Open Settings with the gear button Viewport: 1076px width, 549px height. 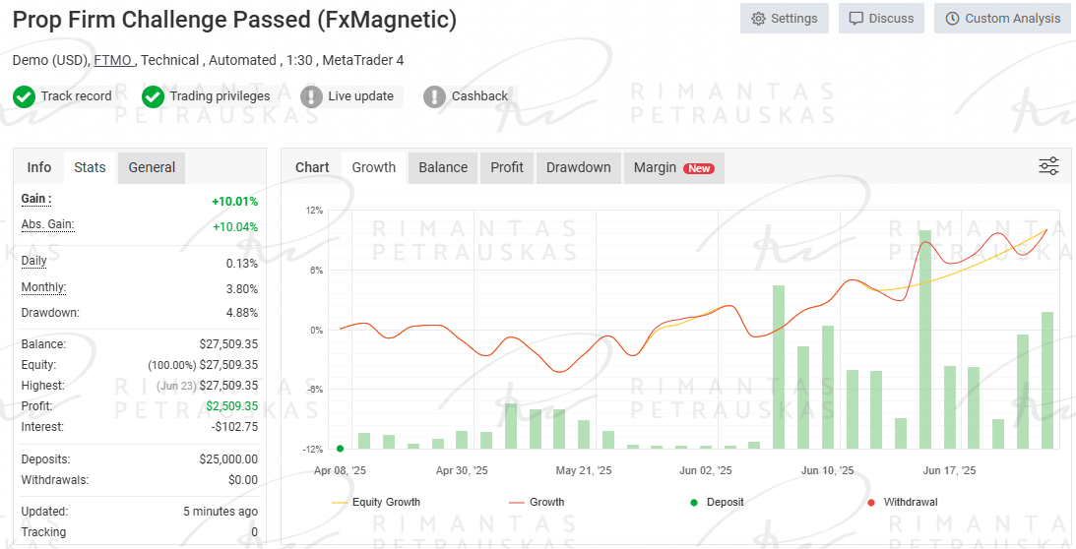coord(784,19)
